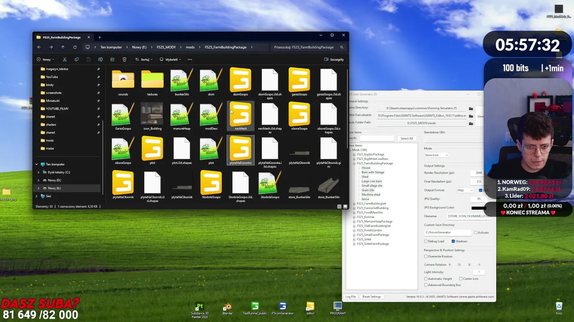The width and height of the screenshot is (574, 322).
Task: Open the Sortuj sorting dropdown
Action: (x=143, y=59)
